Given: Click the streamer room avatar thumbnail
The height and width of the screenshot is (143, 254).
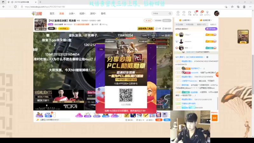Looking at the screenshot, I should [41, 24].
